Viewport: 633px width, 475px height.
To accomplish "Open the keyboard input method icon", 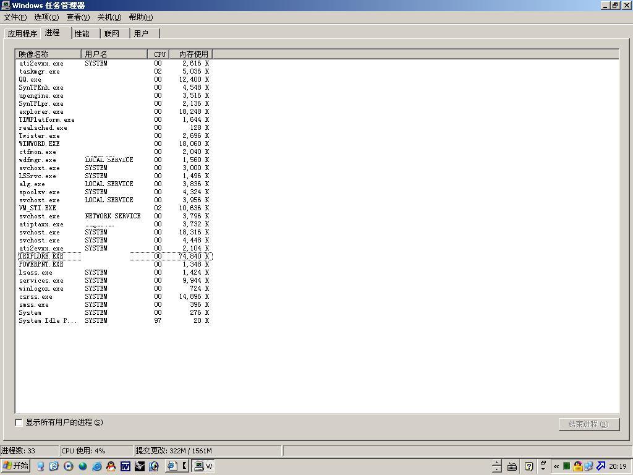I will (511, 466).
